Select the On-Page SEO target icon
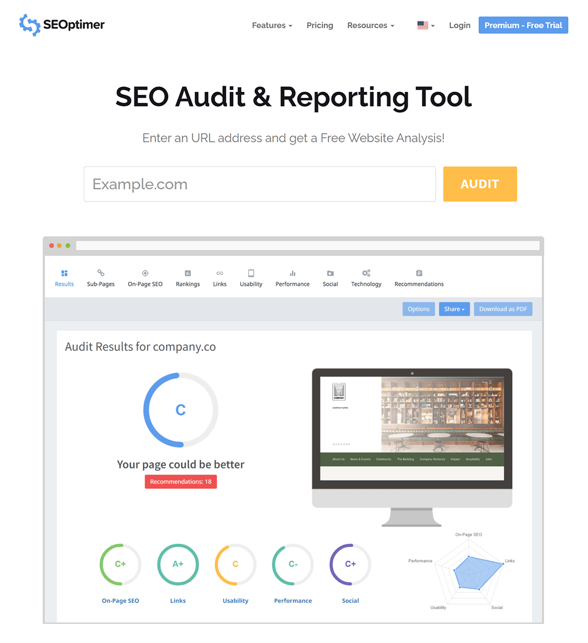 coord(145,273)
